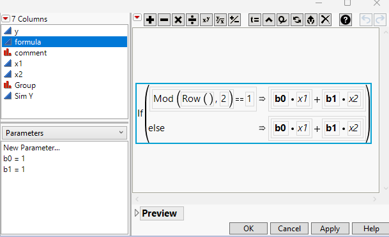The image size is (389, 237).
Task: Open formula editor help question mark
Action: (346, 20)
